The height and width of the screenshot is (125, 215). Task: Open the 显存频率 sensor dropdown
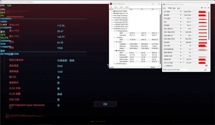(x=181, y=15)
